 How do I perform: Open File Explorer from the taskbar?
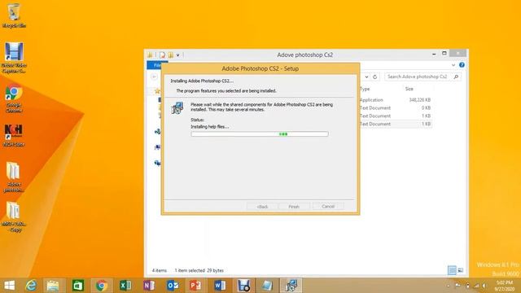click(x=53, y=286)
